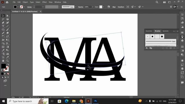This screenshot has height=104, width=185.
Task: Expand the Opacity arrow
Action: pos(93,7)
